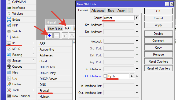Open the Out. Interface dropdown list
Viewport: 176px width, 100px height.
(x=132, y=76)
